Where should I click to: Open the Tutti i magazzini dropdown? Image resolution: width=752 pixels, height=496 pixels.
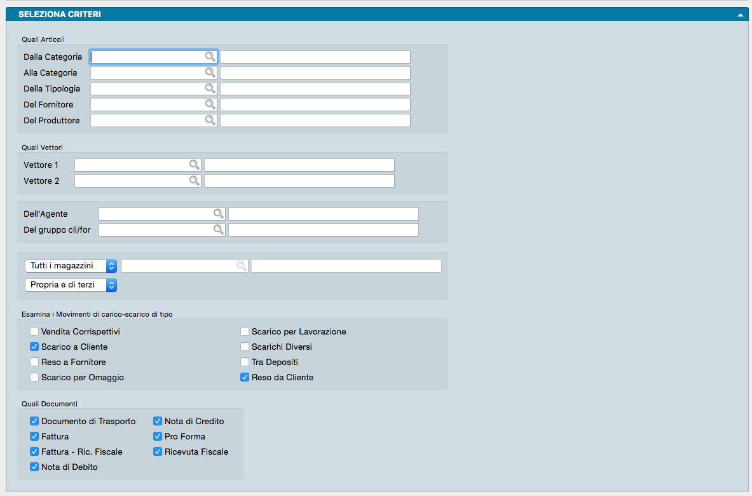coord(71,266)
